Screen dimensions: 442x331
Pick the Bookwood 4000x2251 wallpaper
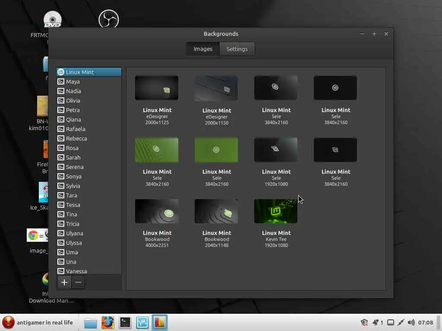[157, 211]
